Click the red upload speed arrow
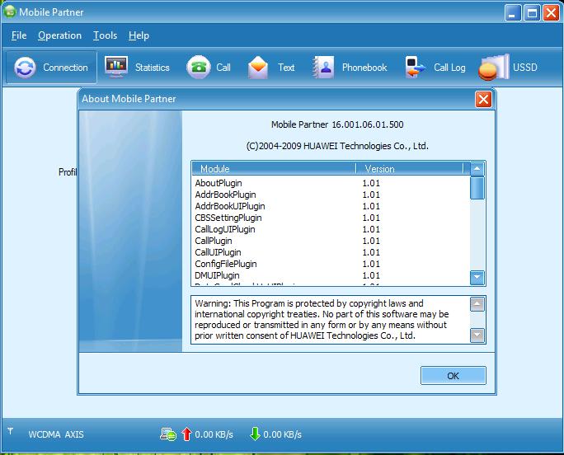Screen dimensions: 564x455 point(186,434)
